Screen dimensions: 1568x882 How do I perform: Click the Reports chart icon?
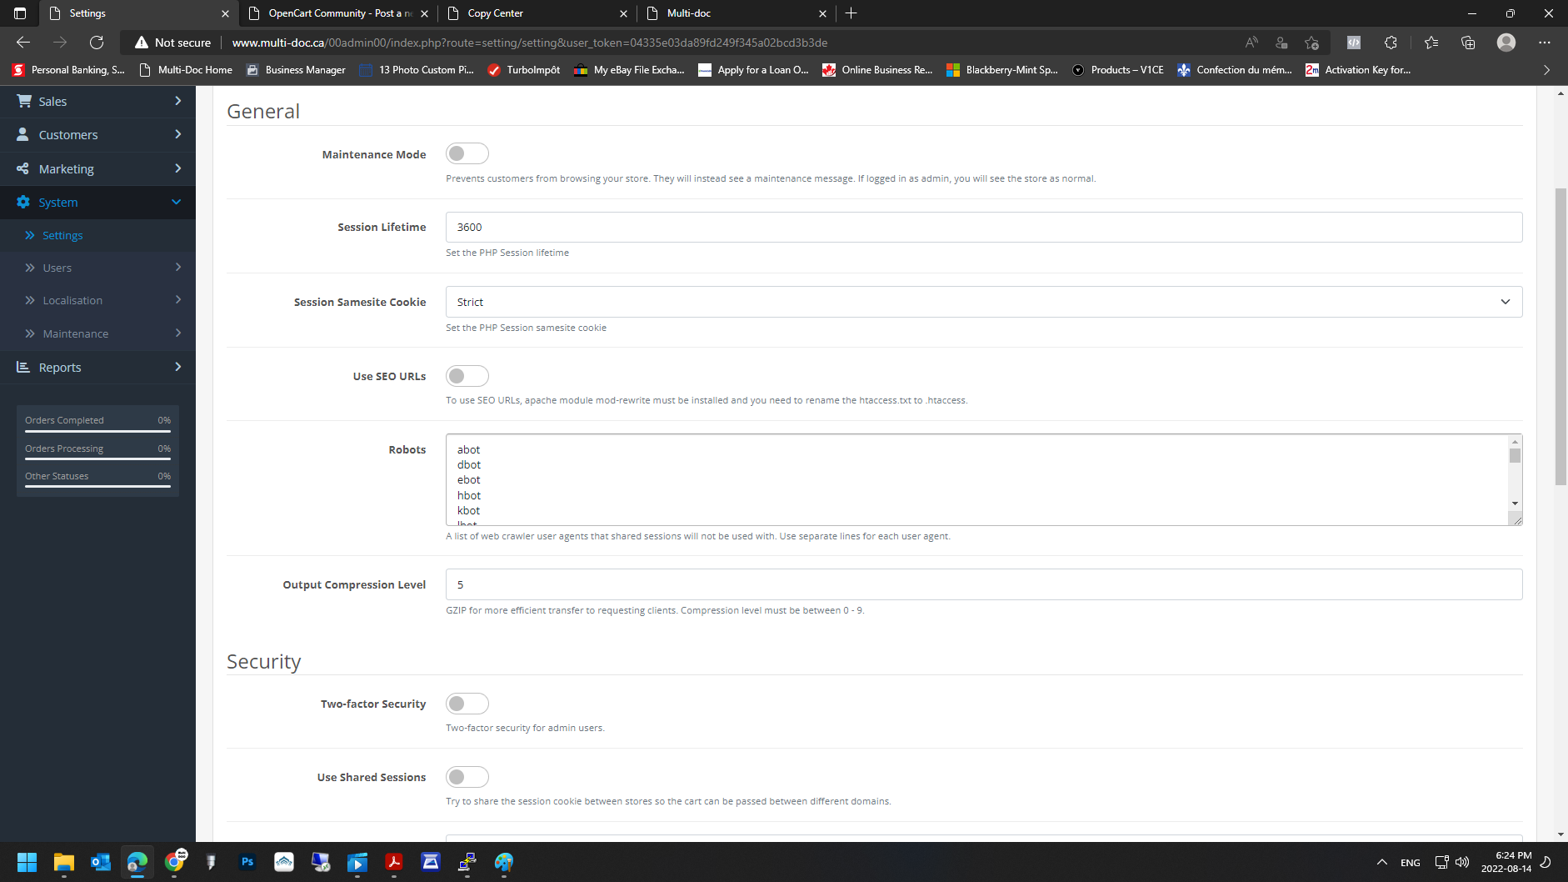(x=22, y=367)
